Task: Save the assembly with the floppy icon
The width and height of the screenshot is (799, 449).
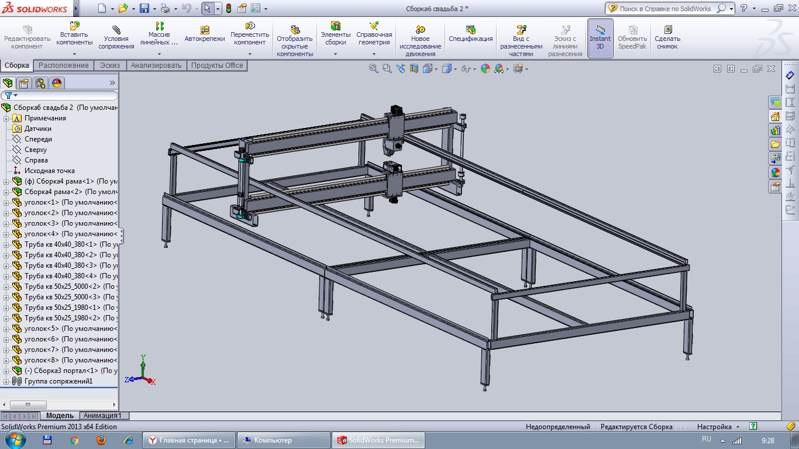Action: click(x=144, y=8)
